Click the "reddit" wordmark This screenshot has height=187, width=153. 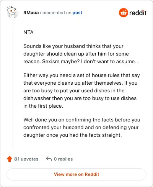138,13
